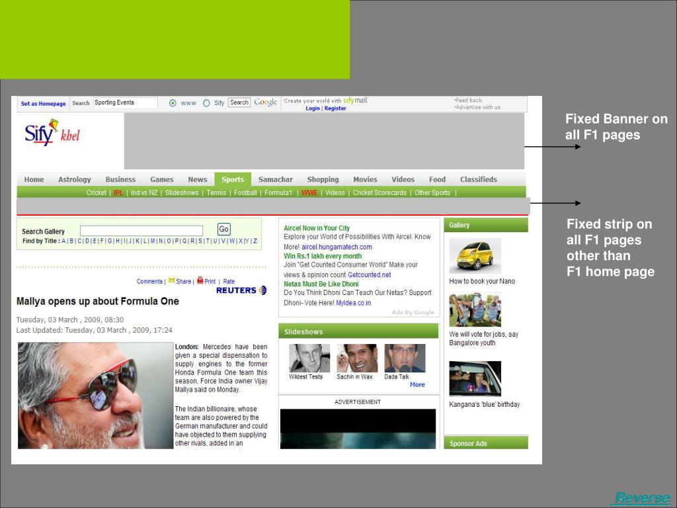Select the Sify radio button
The height and width of the screenshot is (508, 677).
click(x=206, y=103)
